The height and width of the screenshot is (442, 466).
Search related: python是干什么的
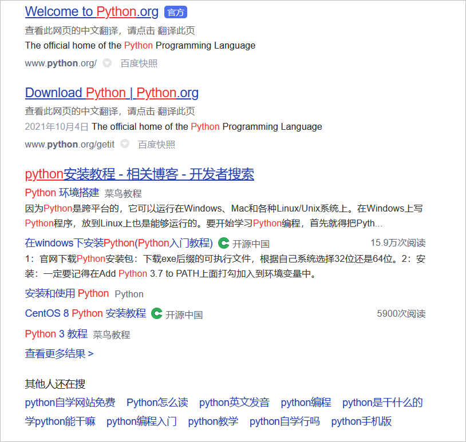click(x=382, y=403)
